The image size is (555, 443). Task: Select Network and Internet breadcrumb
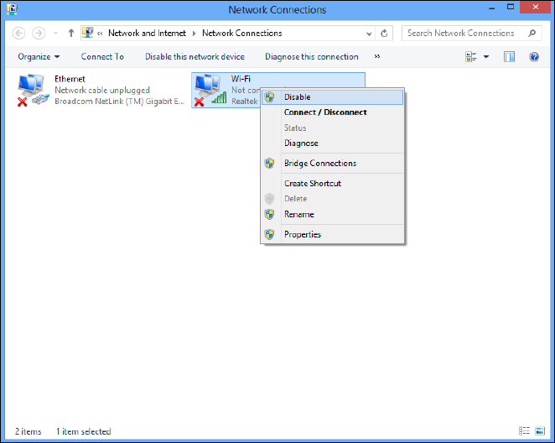[x=147, y=33]
